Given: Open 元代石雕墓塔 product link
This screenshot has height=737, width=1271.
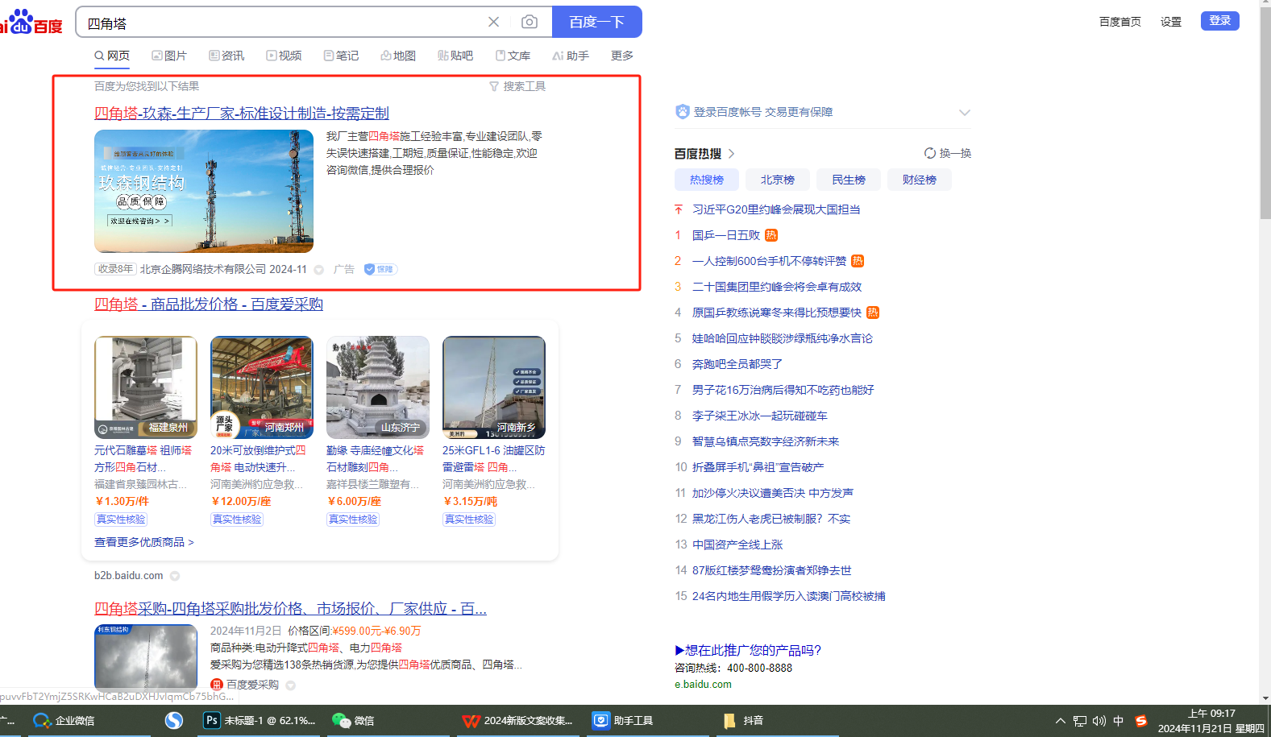Looking at the screenshot, I should [143, 458].
